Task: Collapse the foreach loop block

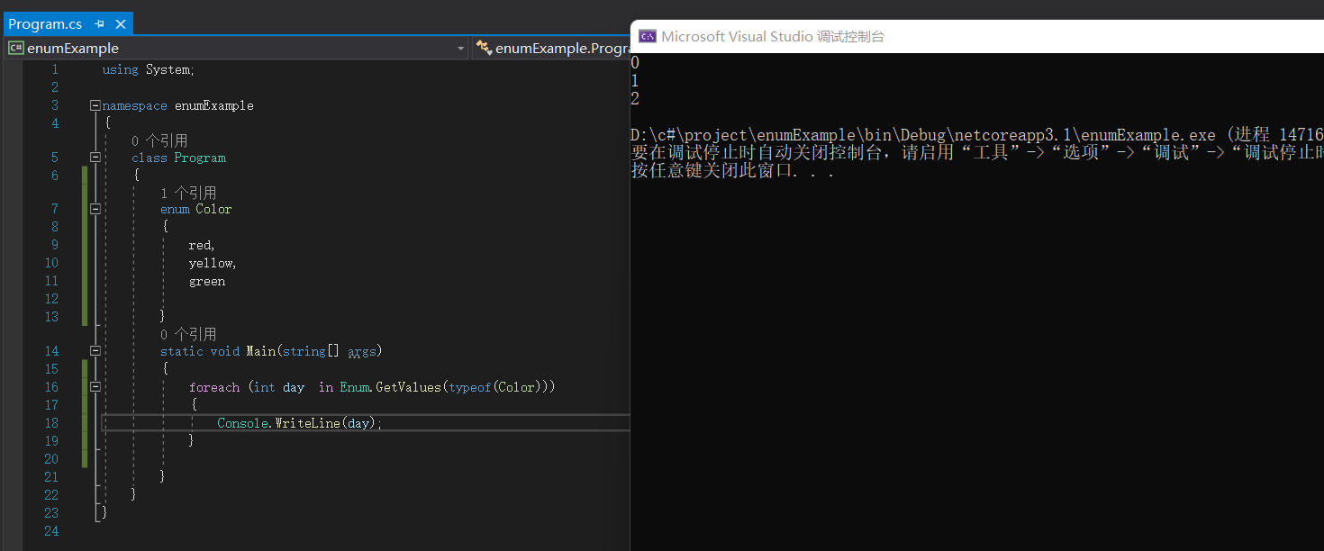Action: coord(95,387)
